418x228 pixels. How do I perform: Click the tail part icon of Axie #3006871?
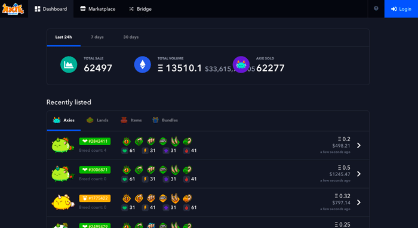point(188,170)
